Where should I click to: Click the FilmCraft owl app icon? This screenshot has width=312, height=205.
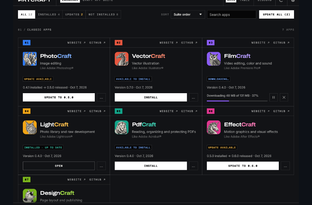tap(214, 59)
